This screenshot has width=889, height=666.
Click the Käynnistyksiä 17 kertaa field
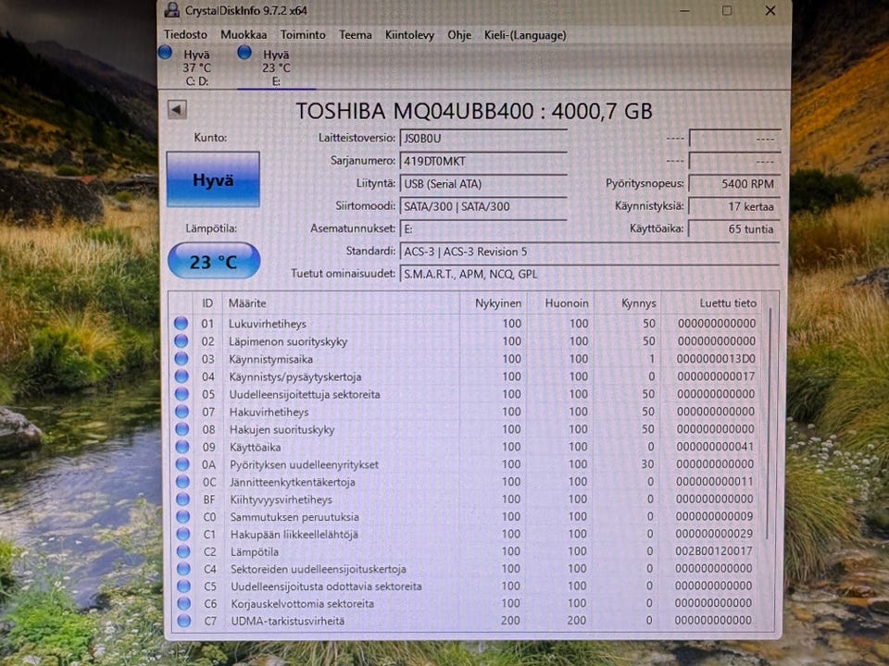click(x=734, y=206)
